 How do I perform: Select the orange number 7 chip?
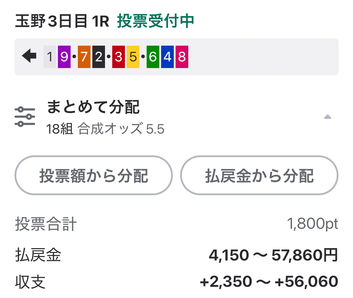coord(84,57)
